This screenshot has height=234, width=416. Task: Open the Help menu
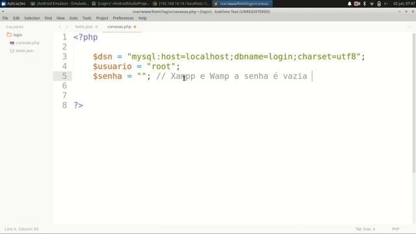[x=142, y=18]
